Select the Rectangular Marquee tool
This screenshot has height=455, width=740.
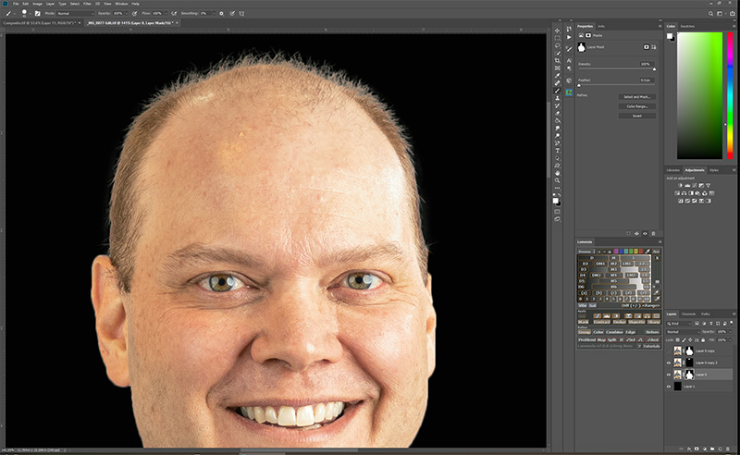(558, 38)
